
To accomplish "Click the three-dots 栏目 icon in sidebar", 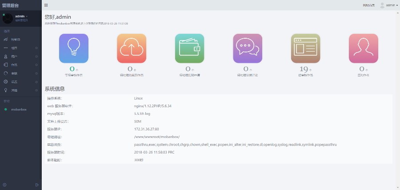I will tap(6, 48).
